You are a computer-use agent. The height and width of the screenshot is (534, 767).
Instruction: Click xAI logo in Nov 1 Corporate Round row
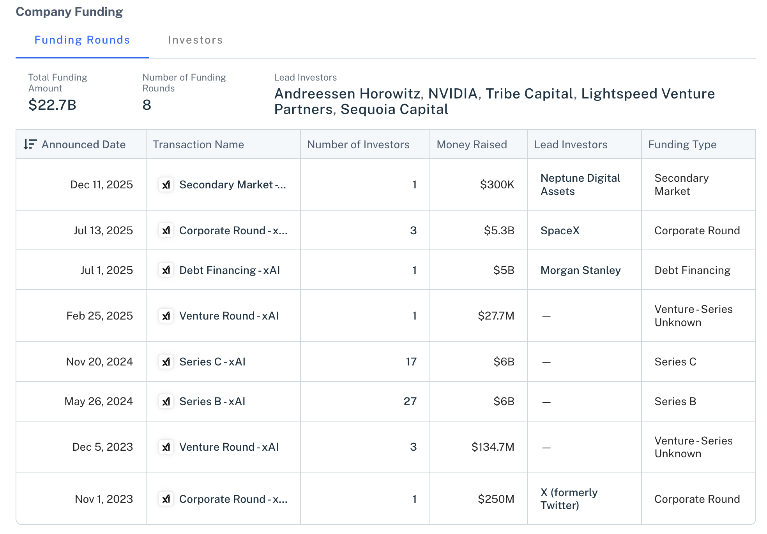[x=166, y=499]
